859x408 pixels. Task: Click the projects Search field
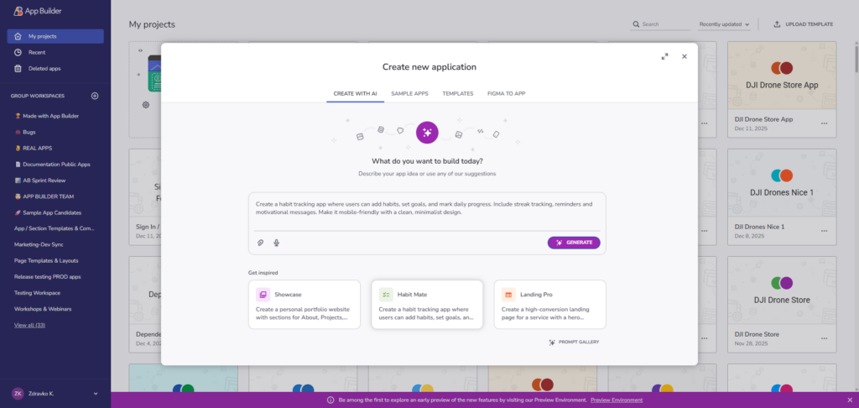pos(660,24)
